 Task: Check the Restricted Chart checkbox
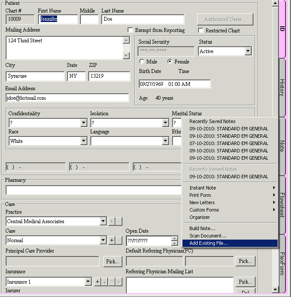(x=201, y=31)
